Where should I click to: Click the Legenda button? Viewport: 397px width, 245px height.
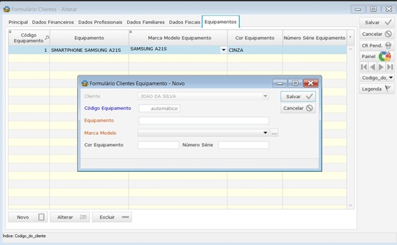click(x=377, y=89)
